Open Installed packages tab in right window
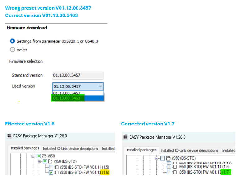Viewport: 236px width, 176px height. (x=141, y=150)
